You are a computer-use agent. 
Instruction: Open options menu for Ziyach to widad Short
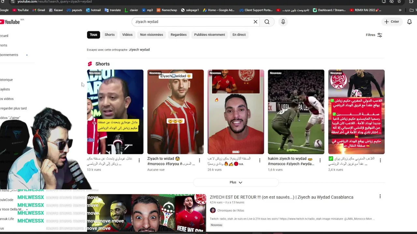click(x=199, y=160)
